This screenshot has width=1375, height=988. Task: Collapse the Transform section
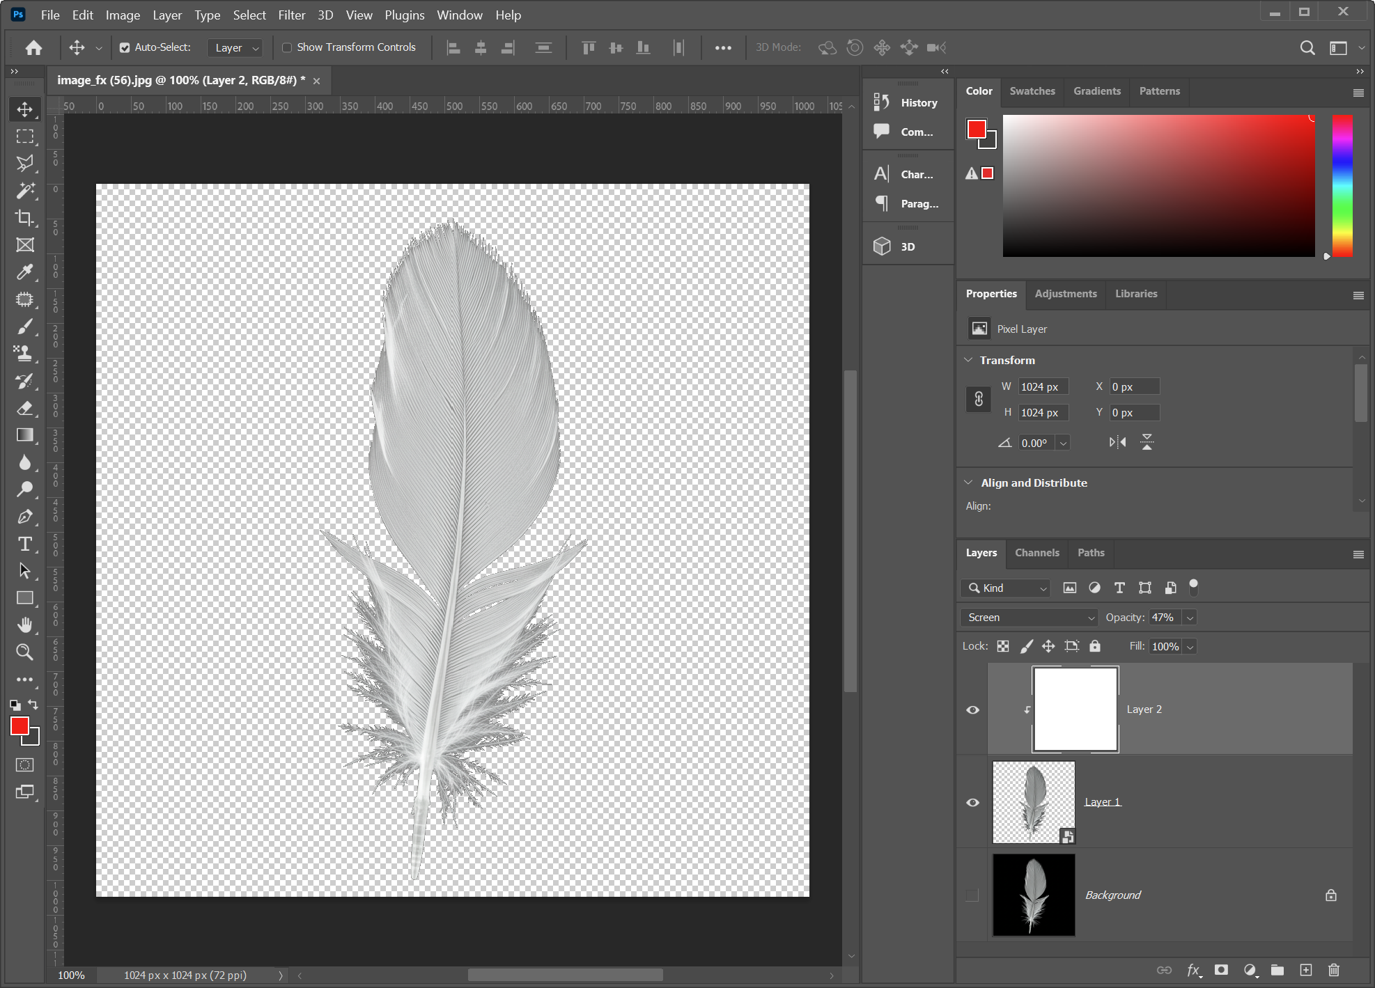point(968,360)
